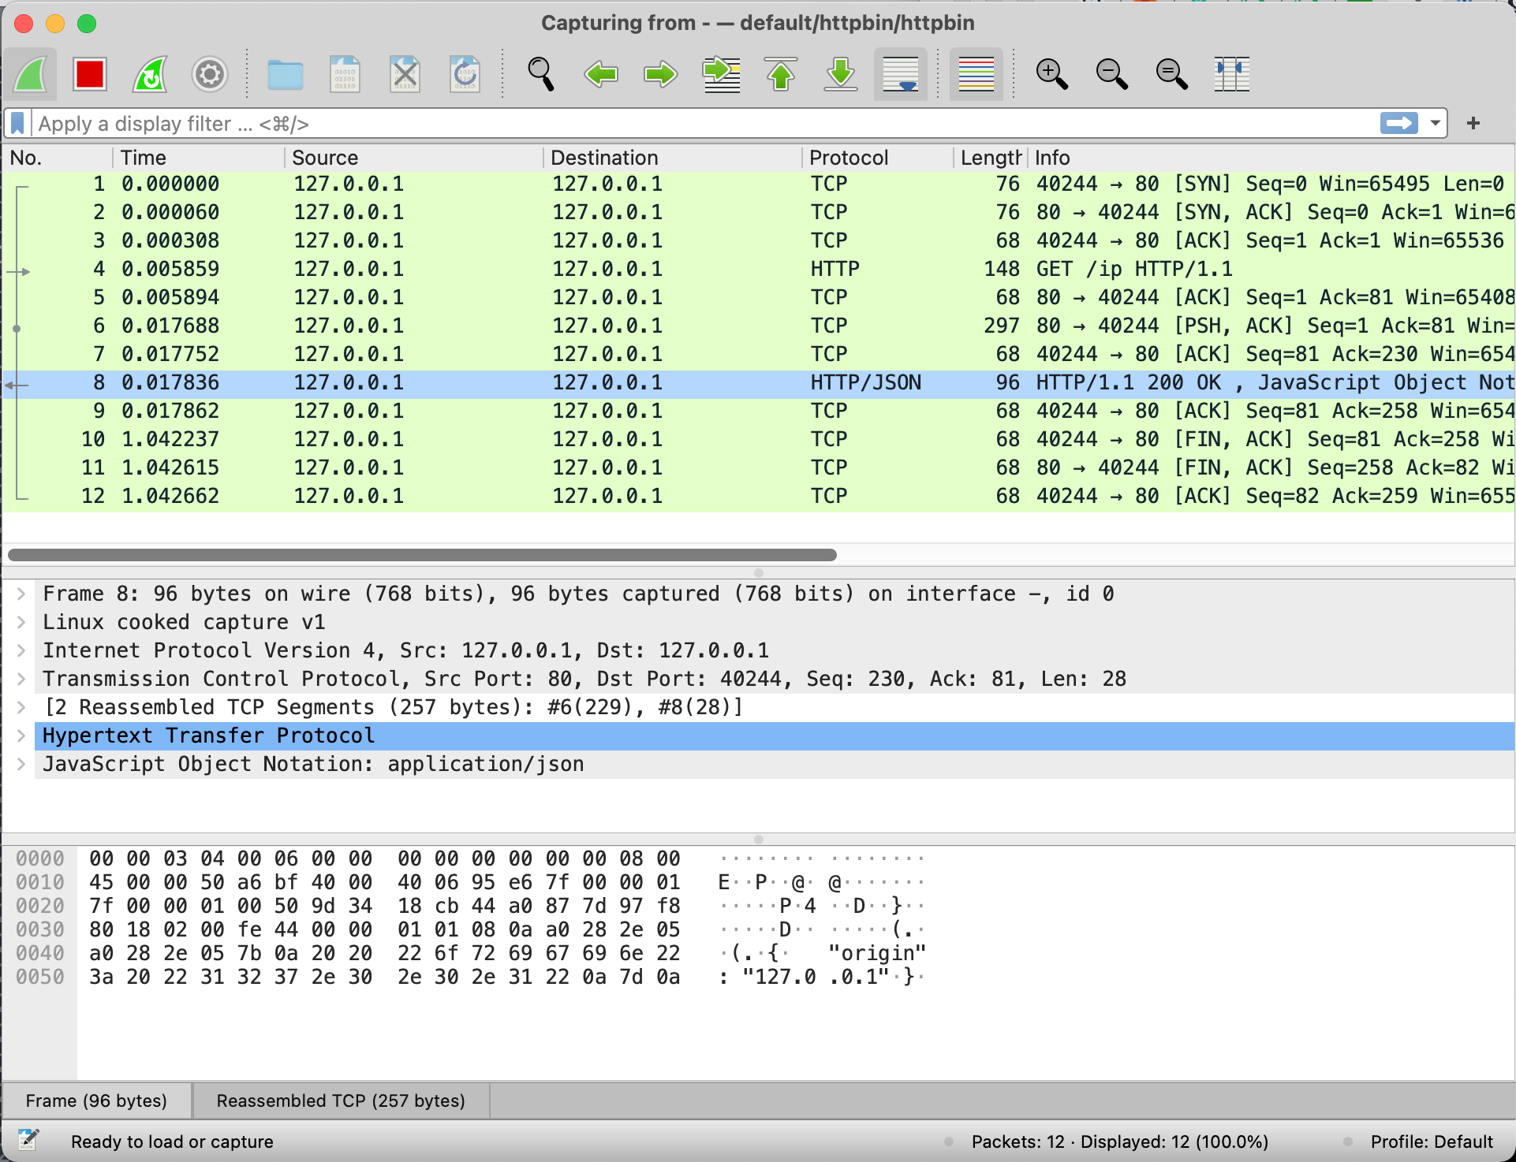Expand the Transmission Control Protocol details
The image size is (1516, 1162).
21,679
